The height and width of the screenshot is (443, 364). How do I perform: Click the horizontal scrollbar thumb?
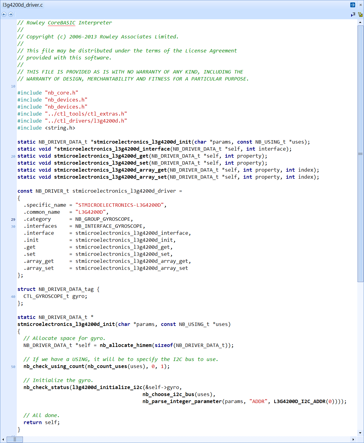(x=15, y=439)
